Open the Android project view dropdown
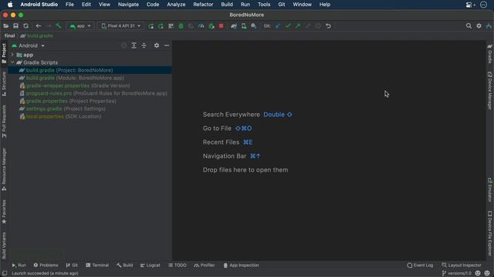This screenshot has height=277, width=494. point(28,45)
